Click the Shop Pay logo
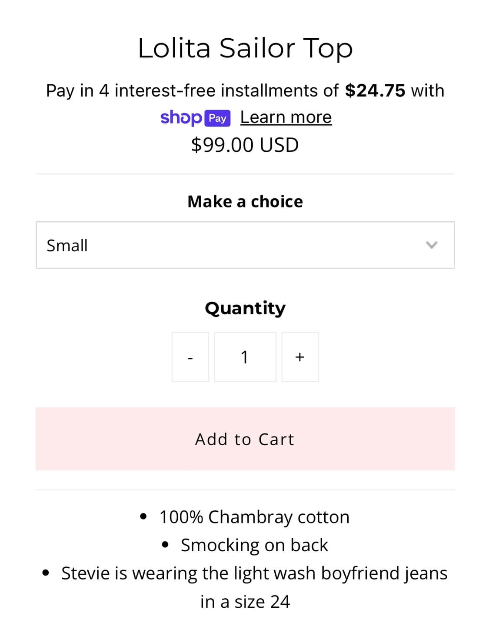489x623 pixels. pos(195,118)
